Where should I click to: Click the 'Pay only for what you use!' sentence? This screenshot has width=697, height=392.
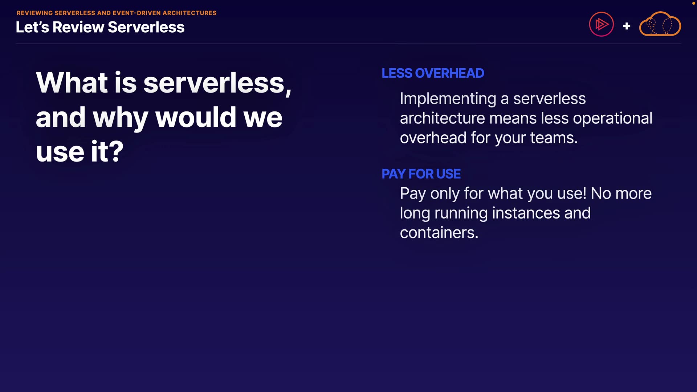[493, 193]
